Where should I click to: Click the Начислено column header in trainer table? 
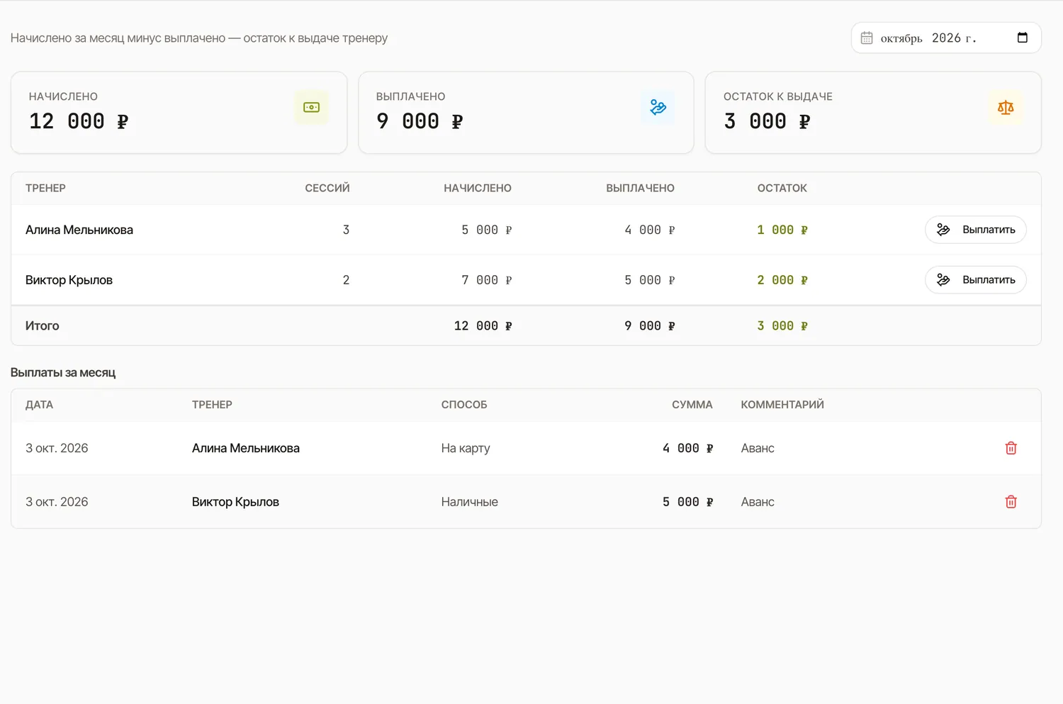[478, 188]
